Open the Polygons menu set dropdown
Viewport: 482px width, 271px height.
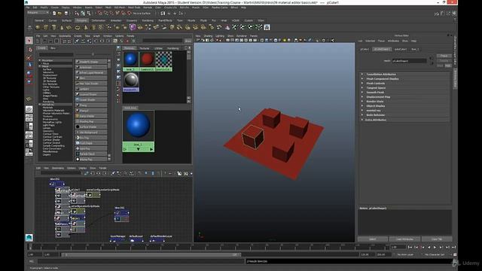[38, 13]
